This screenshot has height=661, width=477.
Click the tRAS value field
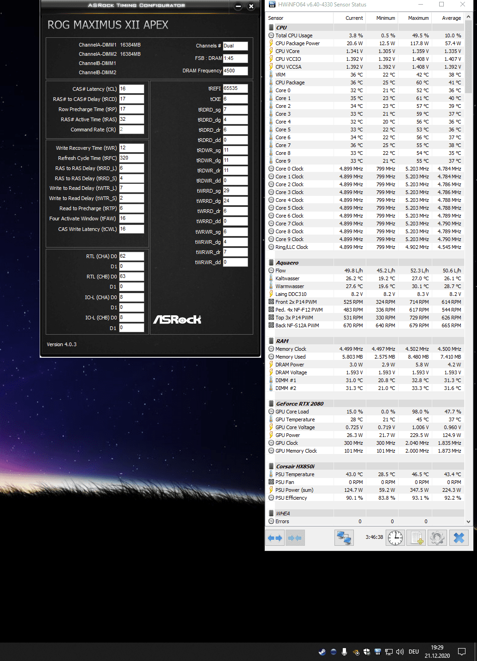[x=131, y=119]
